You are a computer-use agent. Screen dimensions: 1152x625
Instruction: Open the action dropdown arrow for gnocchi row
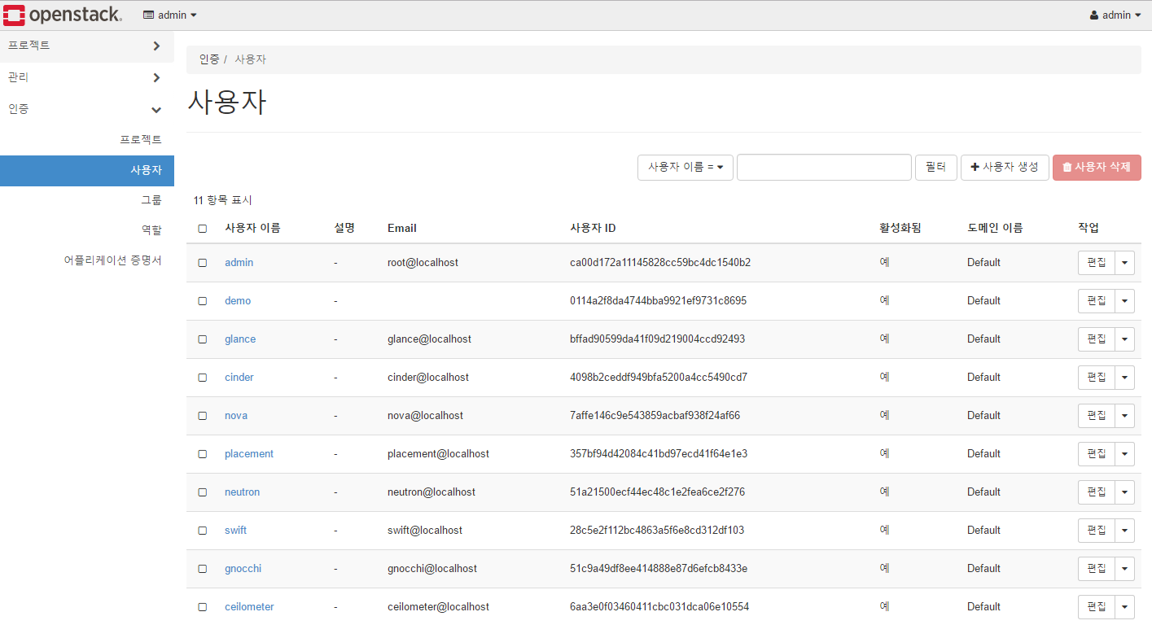(x=1124, y=569)
